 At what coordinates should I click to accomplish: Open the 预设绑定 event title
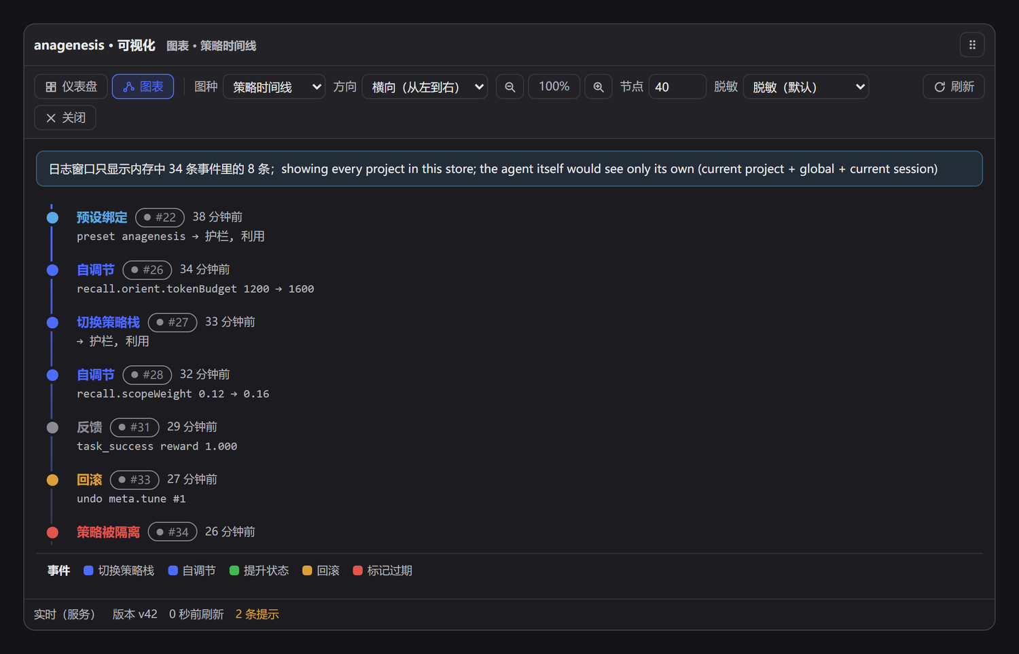(102, 217)
